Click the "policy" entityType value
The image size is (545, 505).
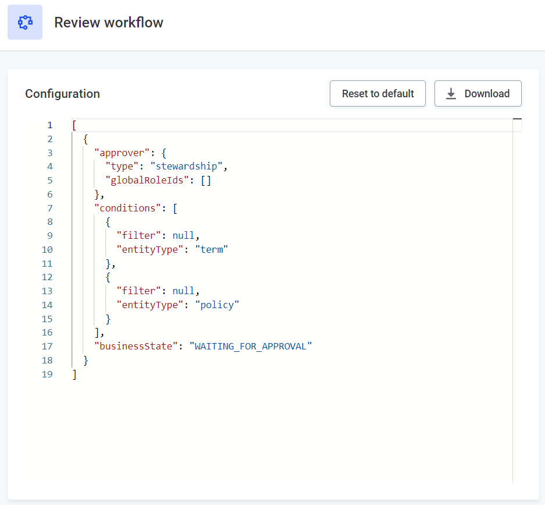pos(217,305)
